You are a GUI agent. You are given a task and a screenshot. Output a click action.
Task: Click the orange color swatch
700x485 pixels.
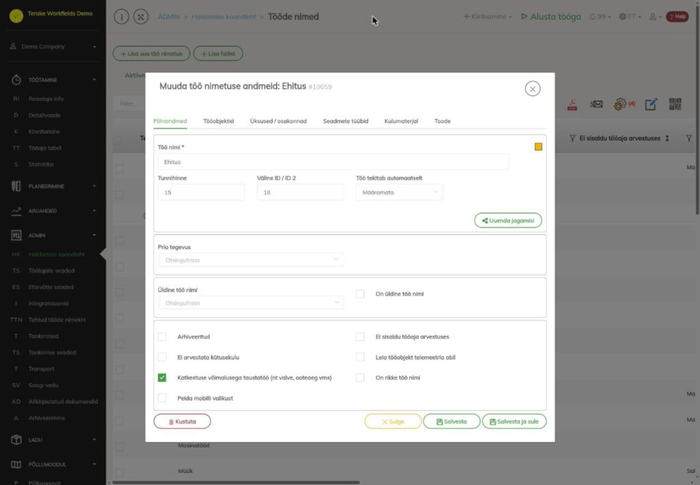pyautogui.click(x=539, y=147)
